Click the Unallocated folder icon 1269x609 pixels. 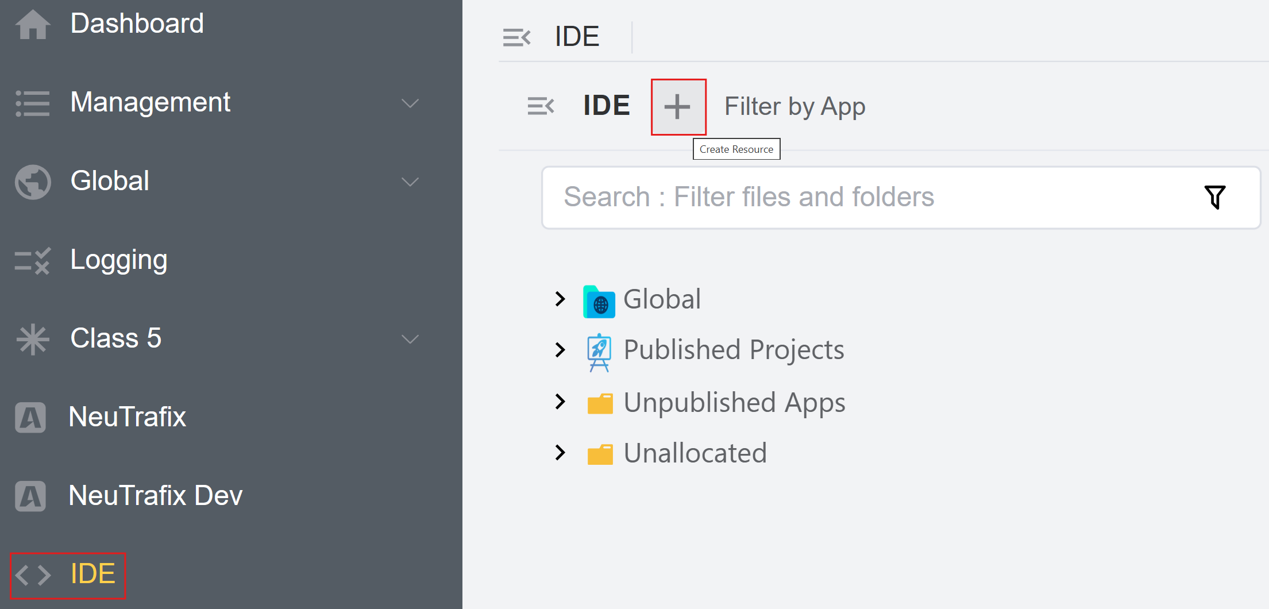tap(600, 454)
